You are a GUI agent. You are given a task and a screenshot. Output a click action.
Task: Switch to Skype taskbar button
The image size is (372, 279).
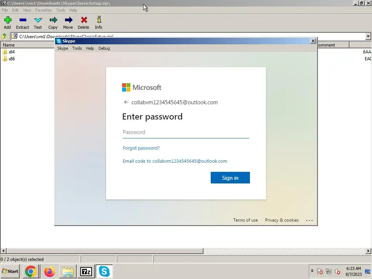point(104,271)
